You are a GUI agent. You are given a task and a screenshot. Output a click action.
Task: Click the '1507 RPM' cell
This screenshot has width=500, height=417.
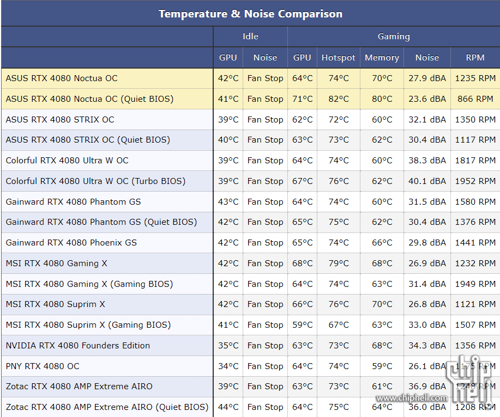(475, 325)
